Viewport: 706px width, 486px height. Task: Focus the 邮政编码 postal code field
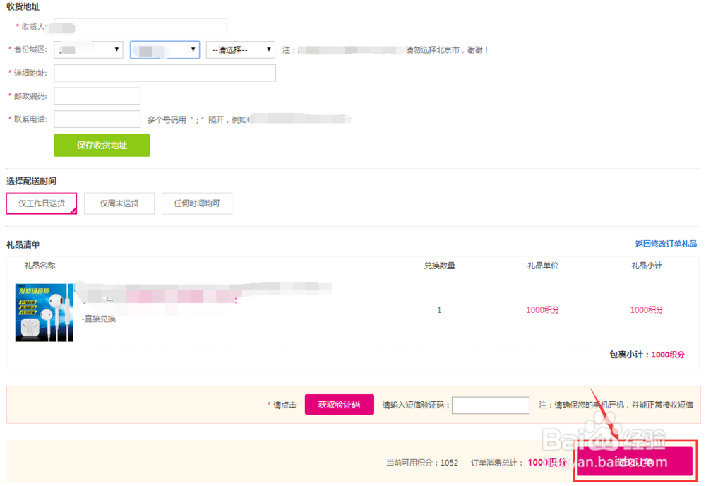coord(97,95)
